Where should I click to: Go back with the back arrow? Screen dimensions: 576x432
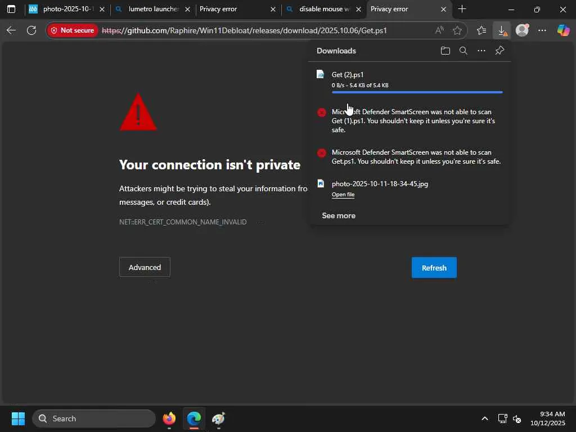tap(11, 30)
